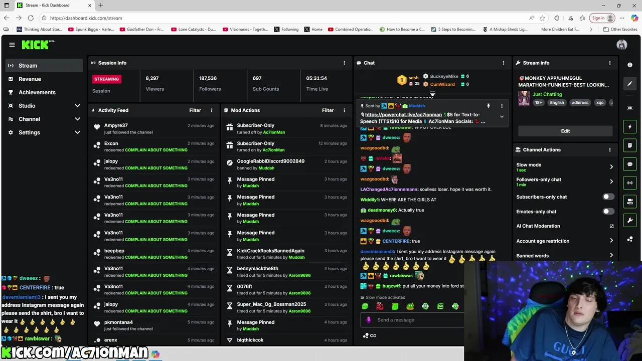This screenshot has width=642, height=361.
Task: Click the Kick logo
Action: 38,45
